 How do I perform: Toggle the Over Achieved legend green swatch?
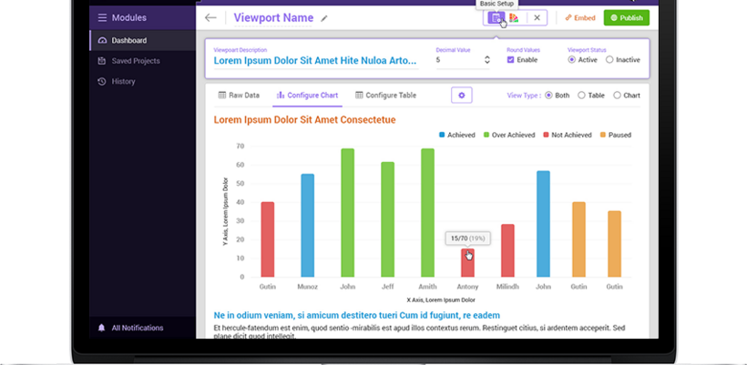point(486,135)
